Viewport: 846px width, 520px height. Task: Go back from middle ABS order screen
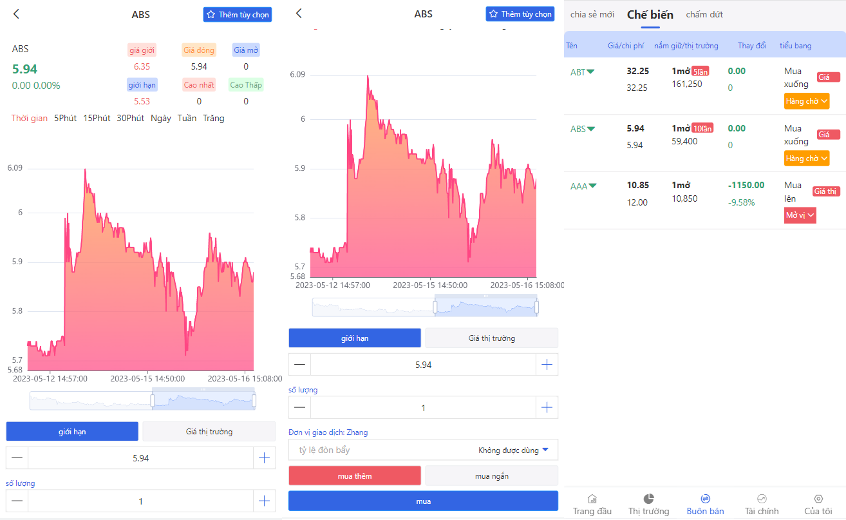pyautogui.click(x=299, y=13)
